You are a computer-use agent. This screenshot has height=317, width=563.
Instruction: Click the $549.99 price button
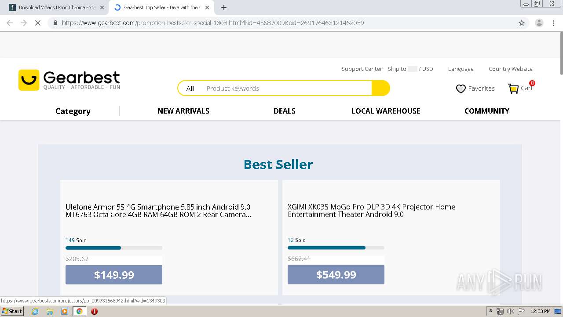click(336, 275)
